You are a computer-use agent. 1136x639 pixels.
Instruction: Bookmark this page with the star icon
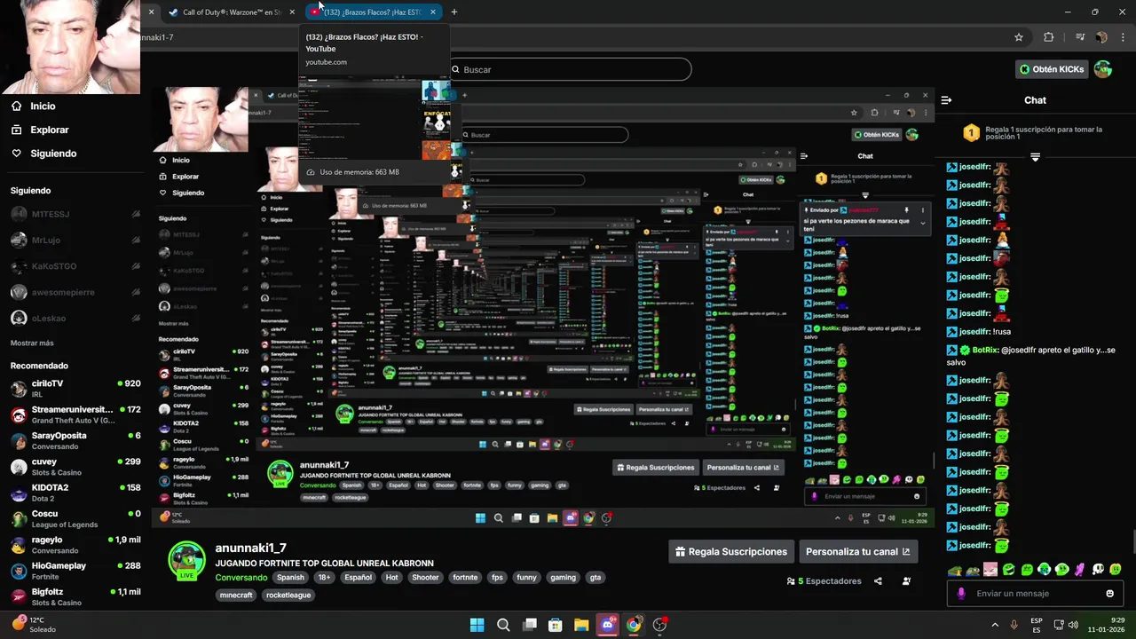tap(1019, 37)
